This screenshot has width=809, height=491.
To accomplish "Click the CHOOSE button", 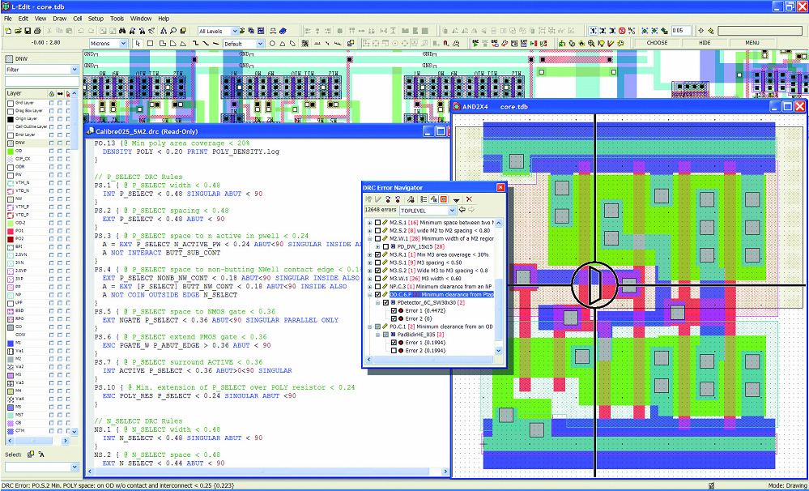I will click(x=657, y=43).
